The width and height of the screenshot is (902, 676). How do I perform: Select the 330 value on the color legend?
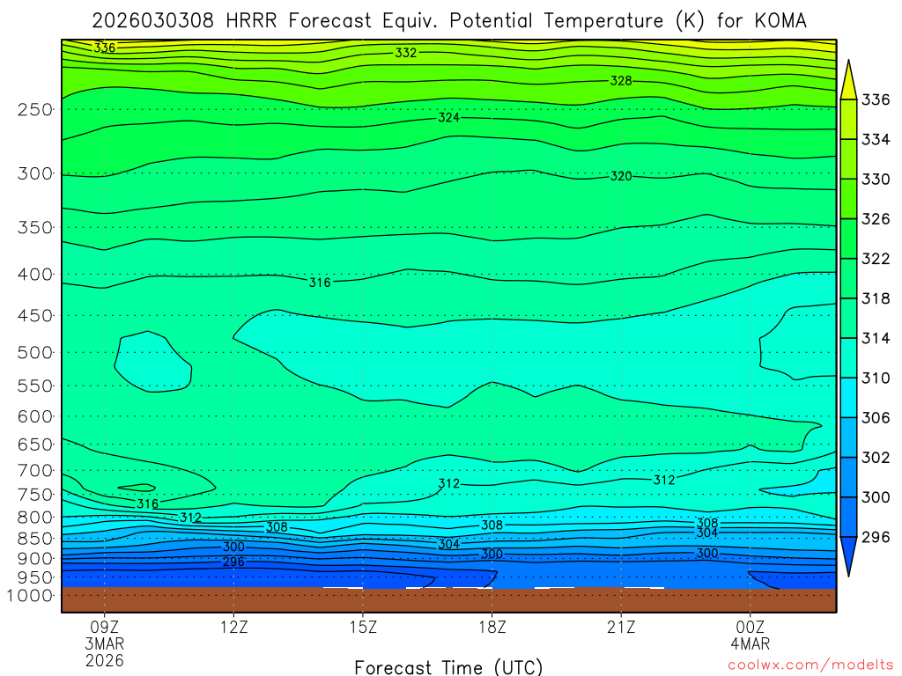pyautogui.click(x=876, y=180)
